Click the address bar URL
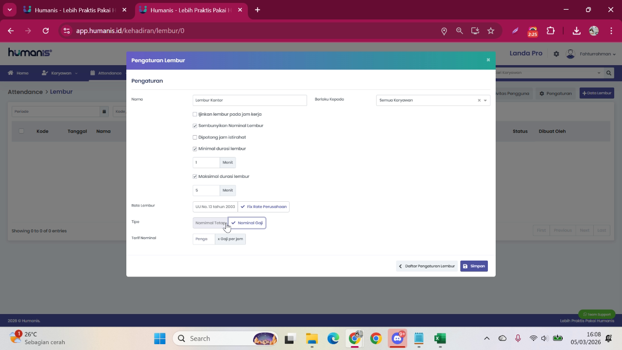This screenshot has height=350, width=622. click(x=130, y=31)
